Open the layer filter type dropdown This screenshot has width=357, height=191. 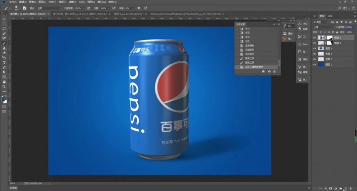[x=321, y=22]
